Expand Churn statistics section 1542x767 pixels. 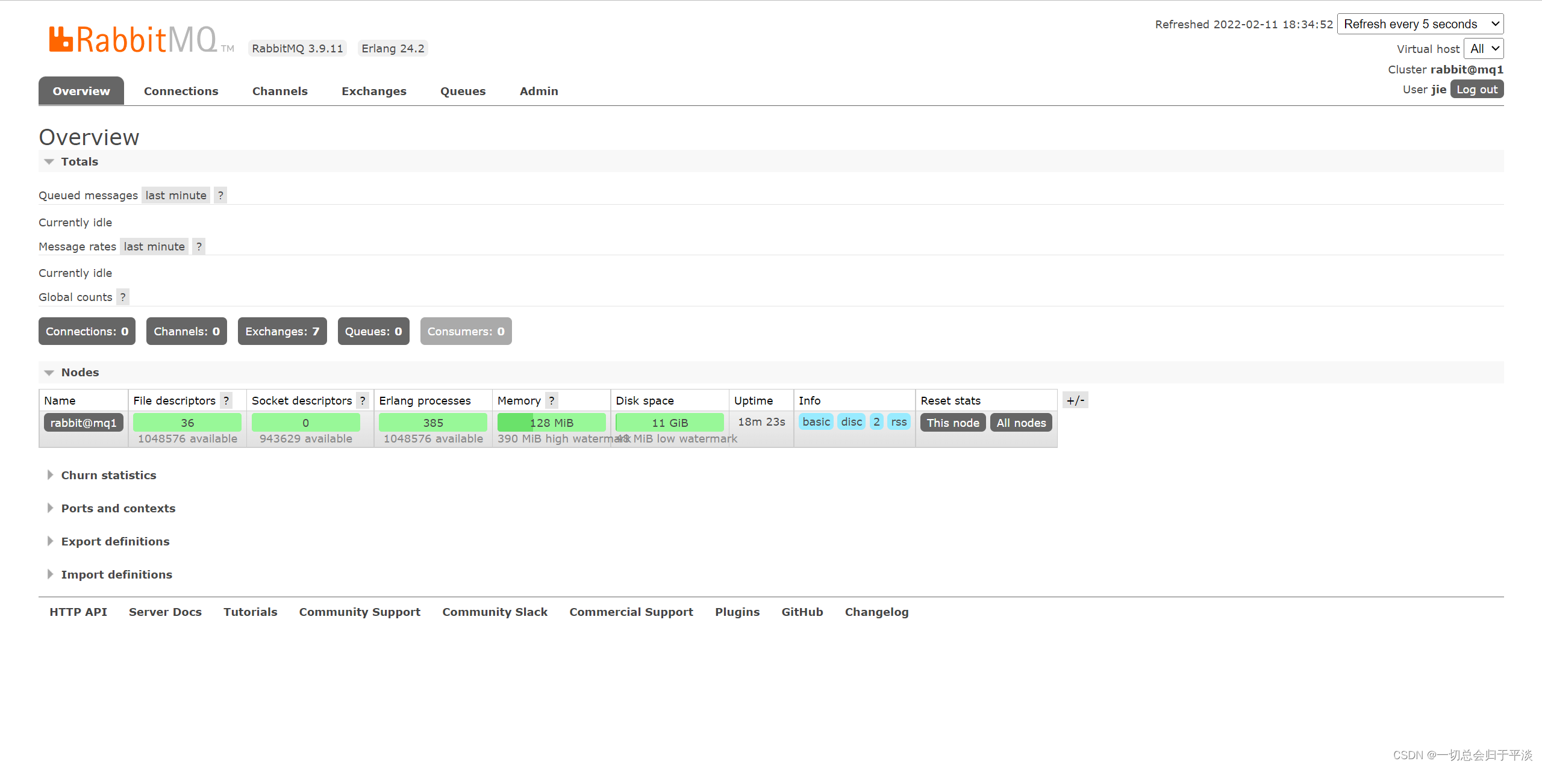coord(108,475)
